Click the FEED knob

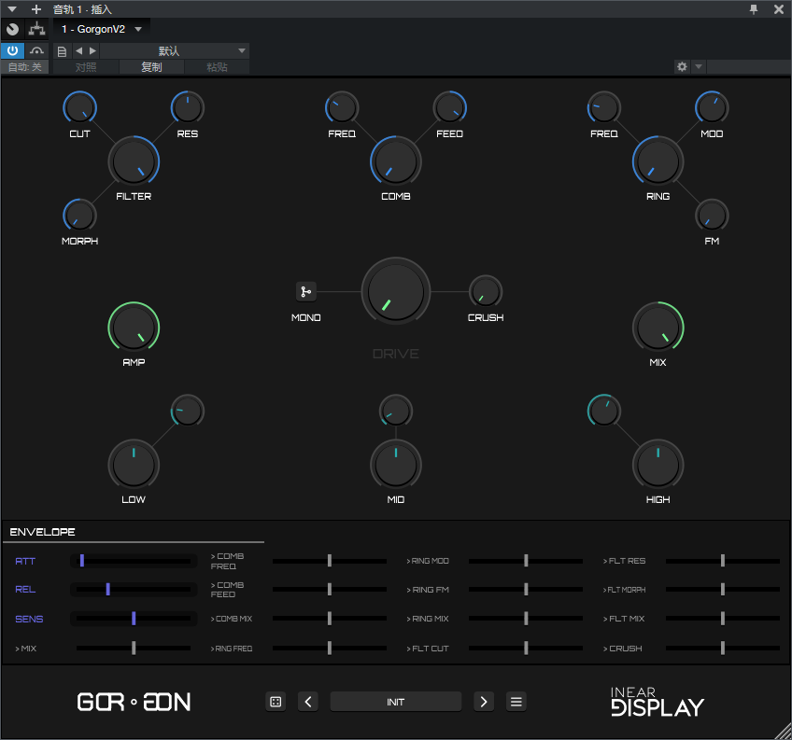pyautogui.click(x=449, y=107)
